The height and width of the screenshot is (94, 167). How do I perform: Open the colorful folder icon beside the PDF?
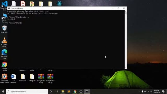coord(32,4)
